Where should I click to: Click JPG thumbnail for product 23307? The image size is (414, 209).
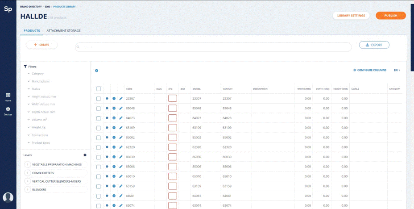(173, 99)
